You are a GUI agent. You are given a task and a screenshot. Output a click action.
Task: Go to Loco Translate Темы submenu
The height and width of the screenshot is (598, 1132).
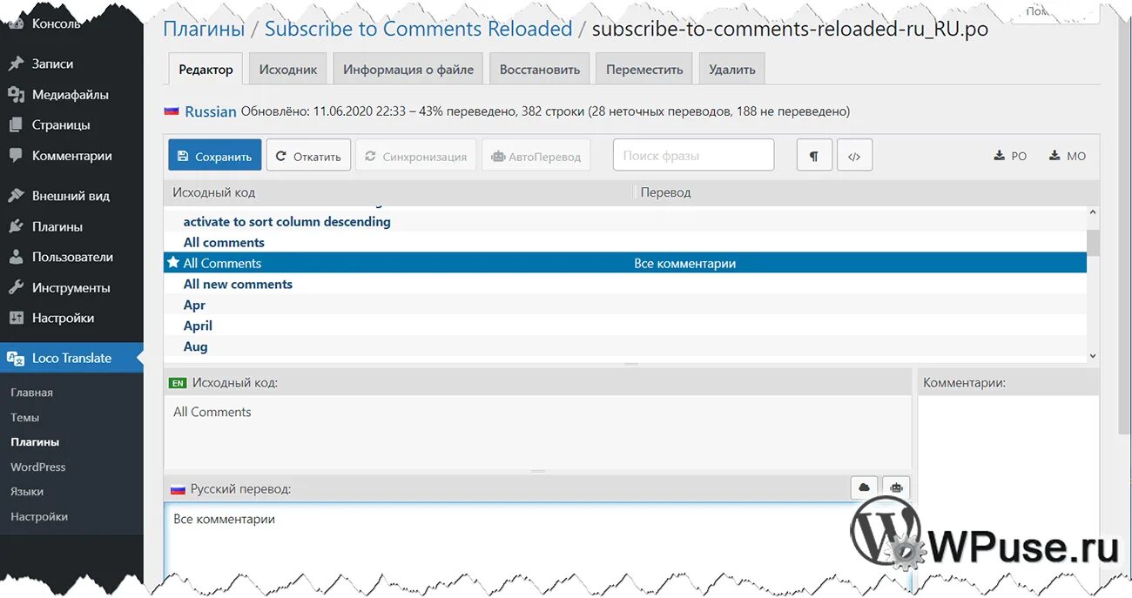[x=24, y=417]
